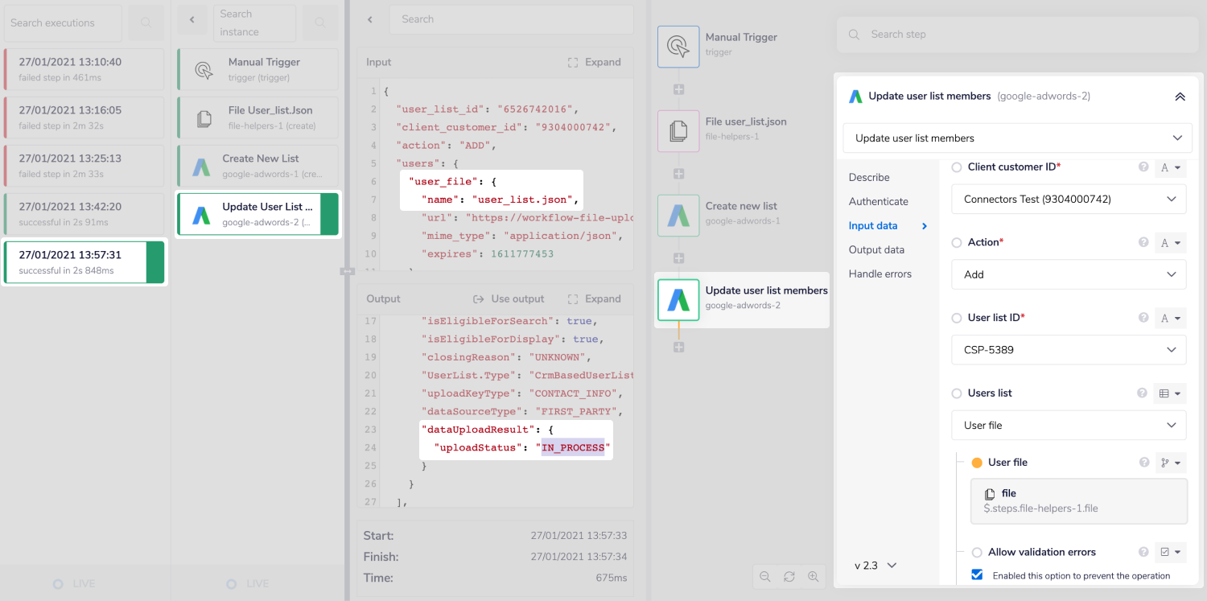Zoom out on the workflow canvas
This screenshot has height=601, width=1207.
(x=764, y=577)
